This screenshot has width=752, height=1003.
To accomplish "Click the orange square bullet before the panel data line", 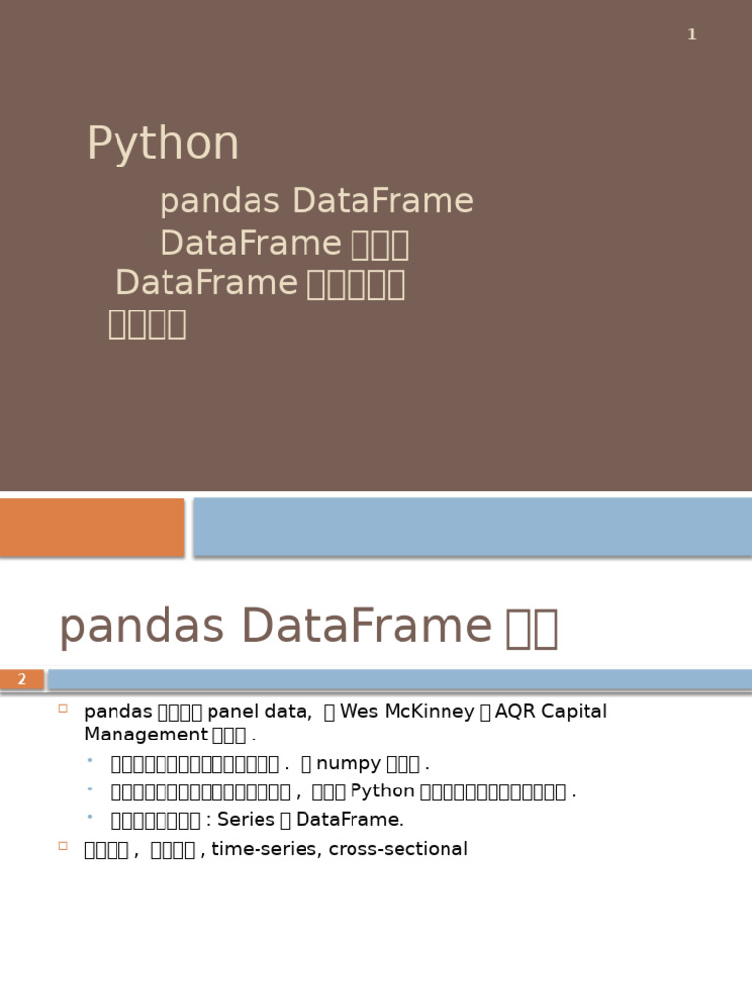I will 63,708.
